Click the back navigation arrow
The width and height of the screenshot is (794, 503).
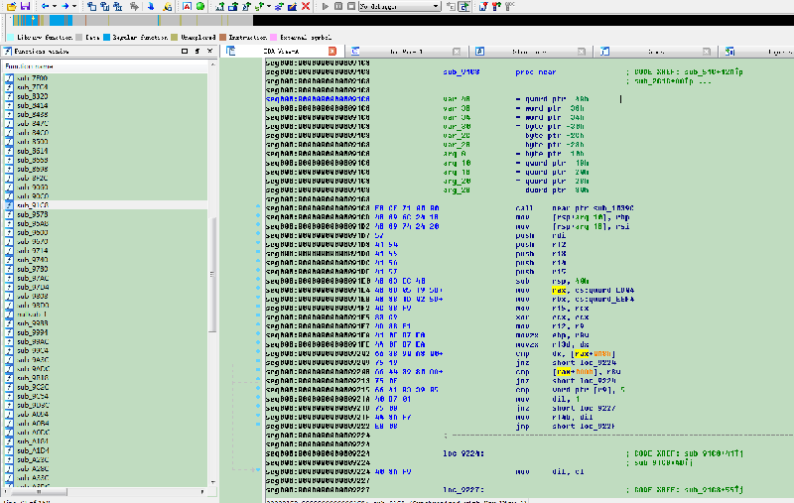(45, 6)
